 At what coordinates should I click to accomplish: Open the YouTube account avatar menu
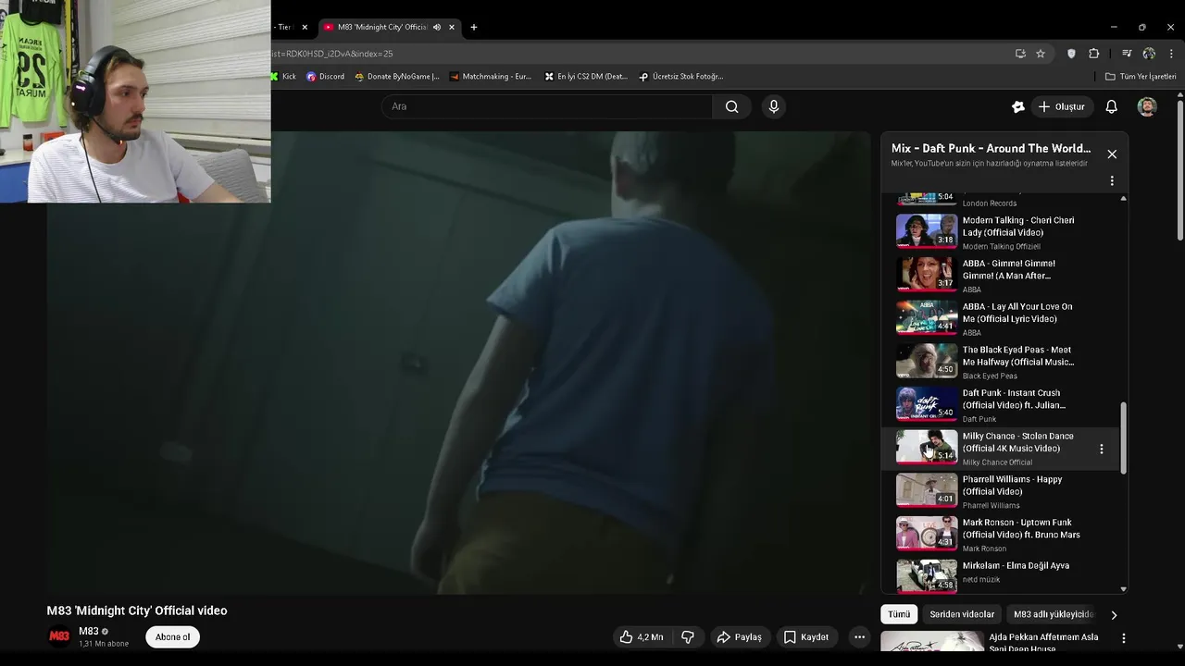coord(1147,106)
